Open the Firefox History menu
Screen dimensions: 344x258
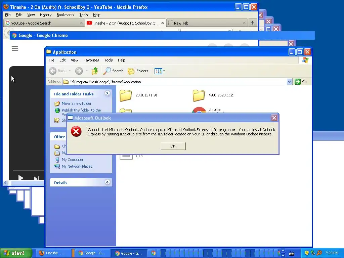(x=46, y=15)
